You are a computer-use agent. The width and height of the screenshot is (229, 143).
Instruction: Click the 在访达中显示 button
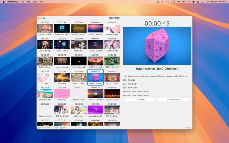click(x=173, y=100)
